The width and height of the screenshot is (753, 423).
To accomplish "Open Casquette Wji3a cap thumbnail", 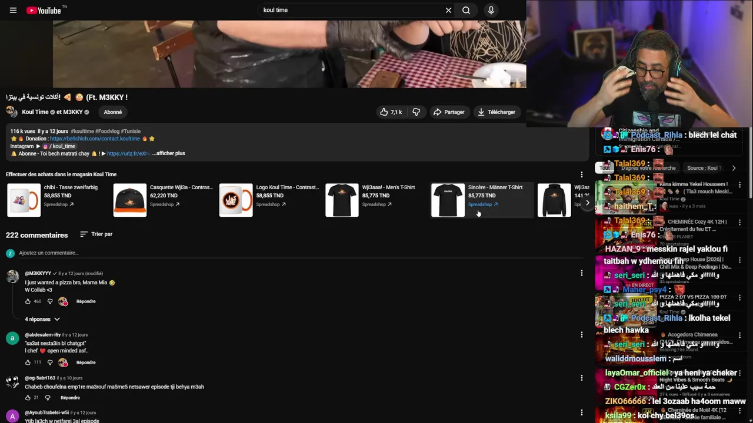I will [x=130, y=200].
